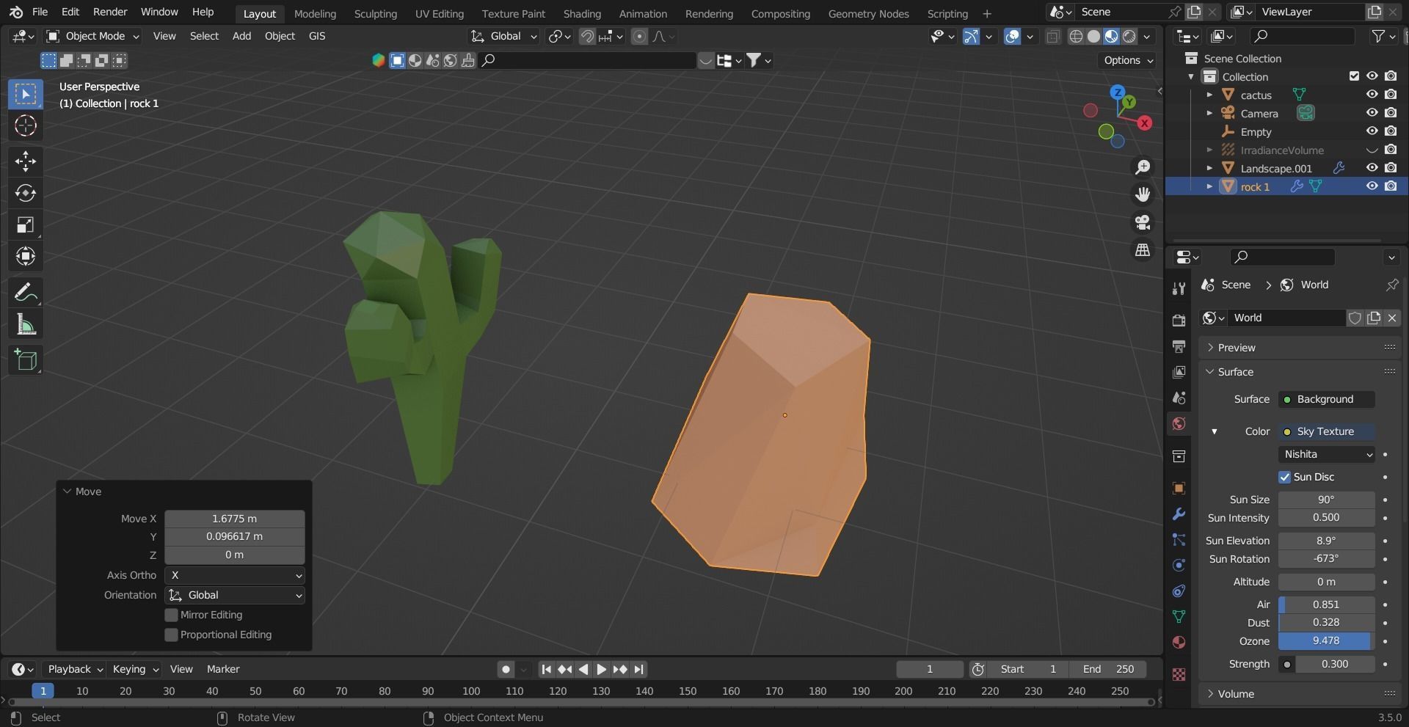Select the Add Cube tool
Viewport: 1409px width, 727px height.
25,359
